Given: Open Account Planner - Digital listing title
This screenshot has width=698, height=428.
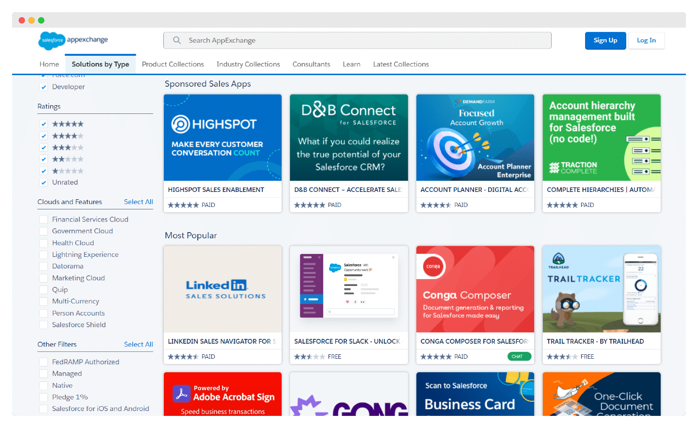Looking at the screenshot, I should coord(475,190).
